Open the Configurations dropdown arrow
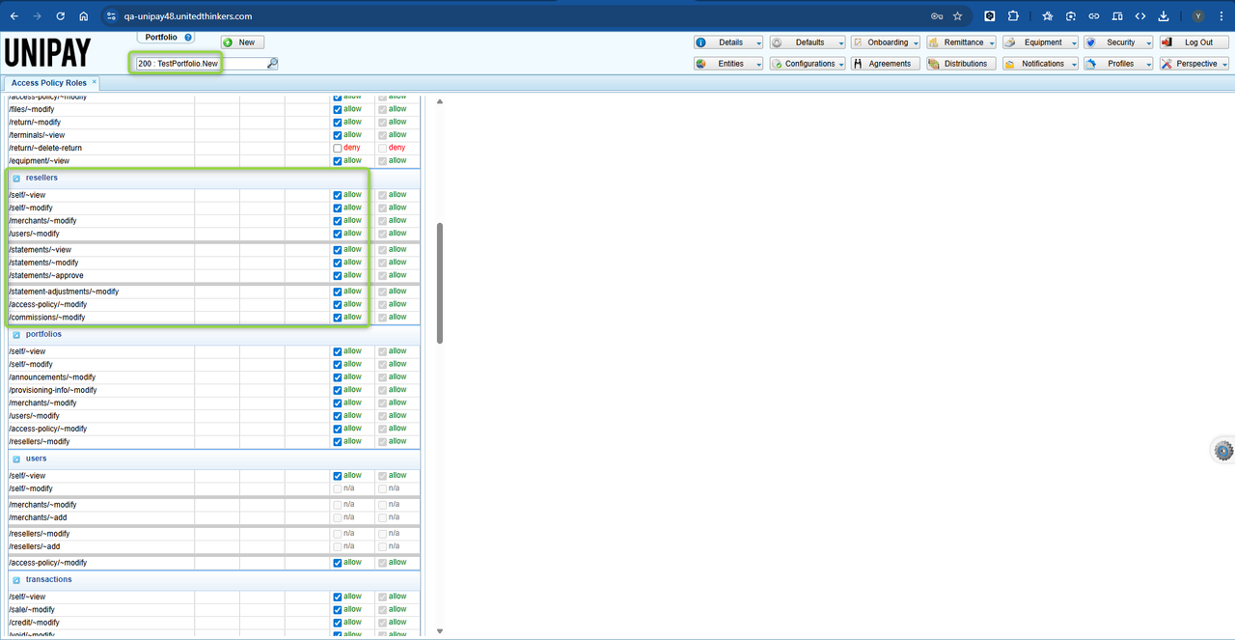This screenshot has height=640, width=1235. pos(840,65)
